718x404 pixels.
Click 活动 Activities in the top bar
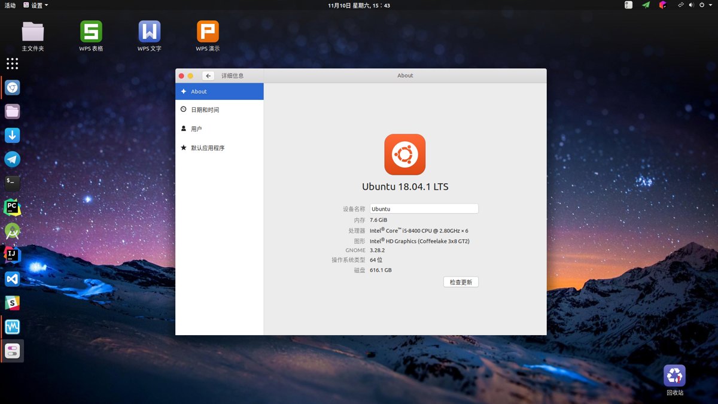10,5
